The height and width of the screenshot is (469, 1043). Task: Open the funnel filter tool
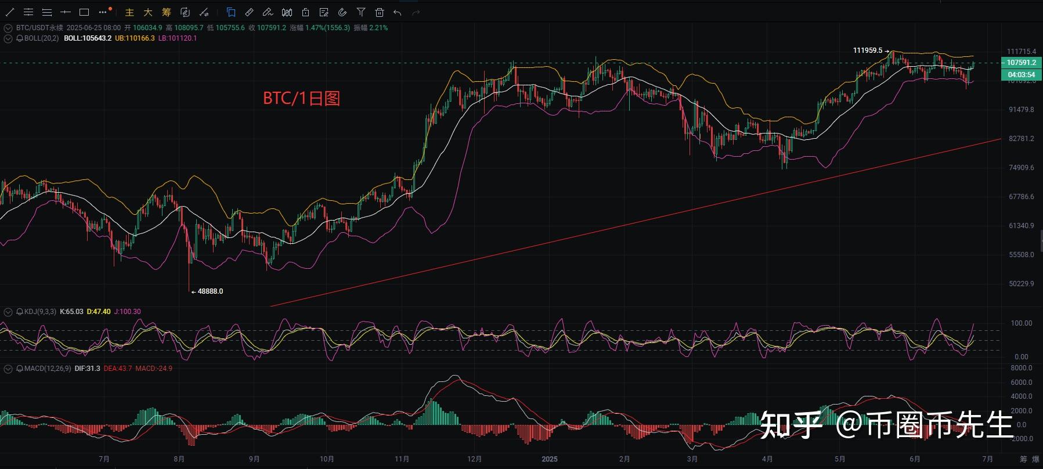361,12
